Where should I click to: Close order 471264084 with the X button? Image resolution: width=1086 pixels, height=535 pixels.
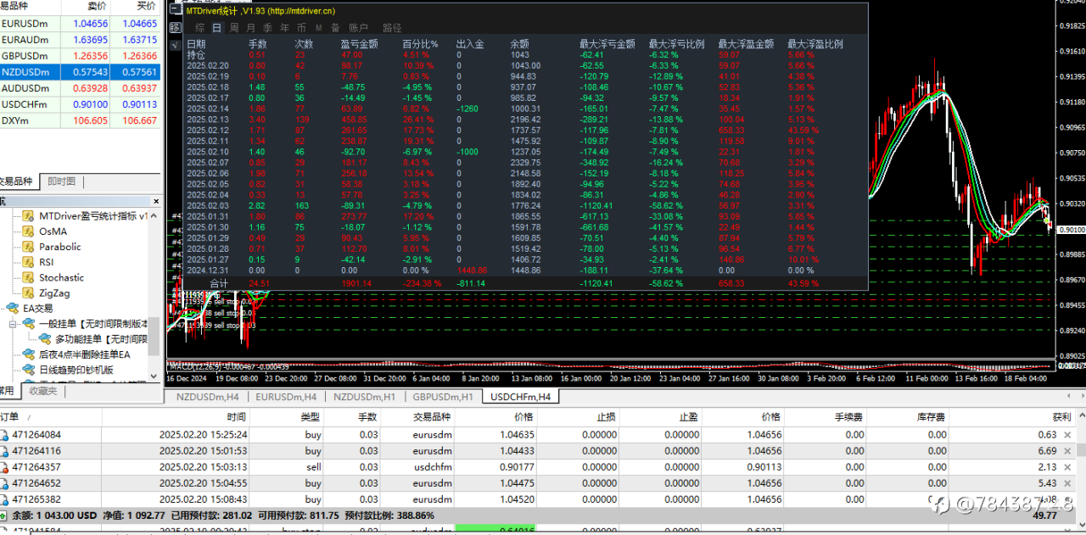1067,435
